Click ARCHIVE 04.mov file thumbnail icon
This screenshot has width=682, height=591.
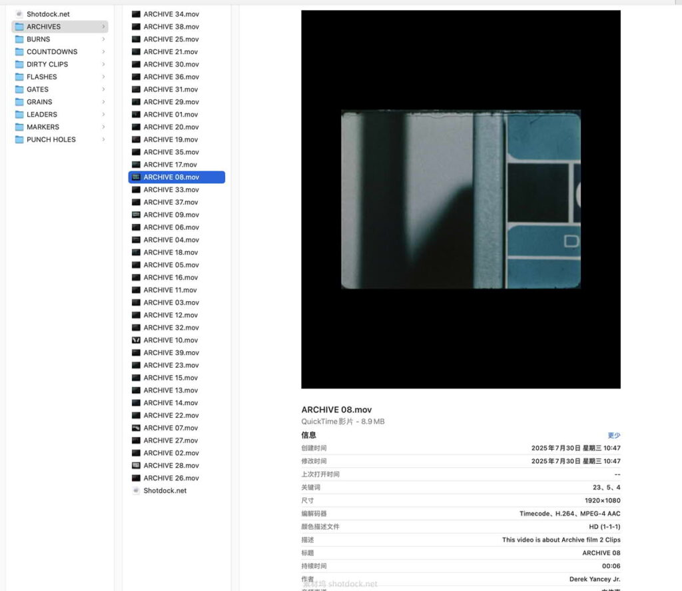point(136,240)
